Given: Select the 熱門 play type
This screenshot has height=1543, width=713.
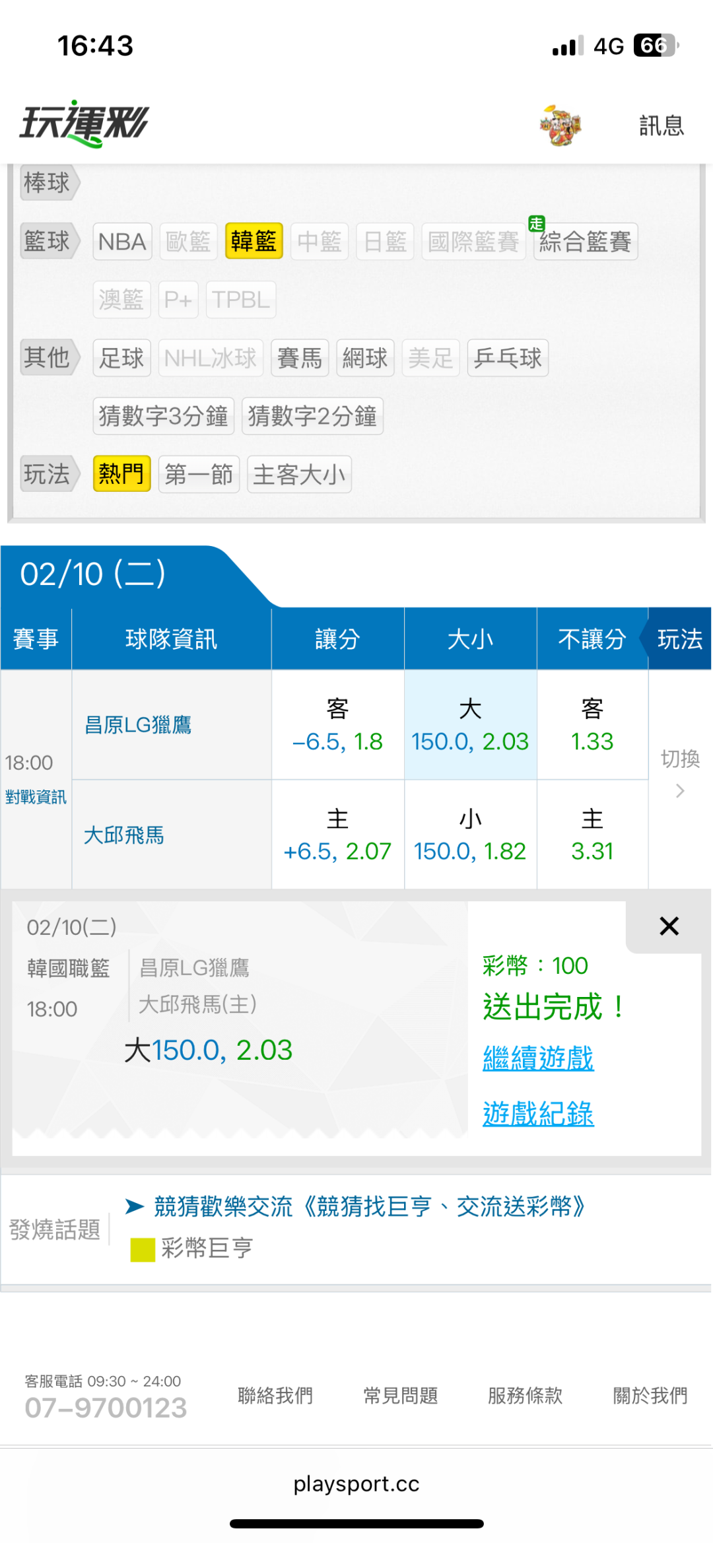Looking at the screenshot, I should click(x=121, y=474).
